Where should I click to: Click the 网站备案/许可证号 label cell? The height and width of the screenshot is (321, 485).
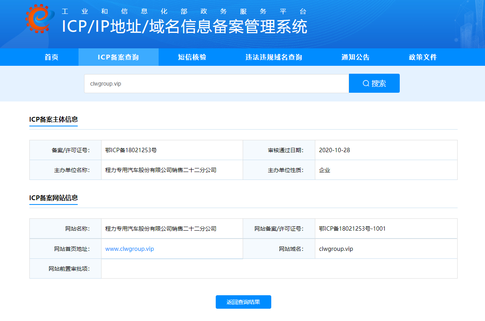coord(279,229)
